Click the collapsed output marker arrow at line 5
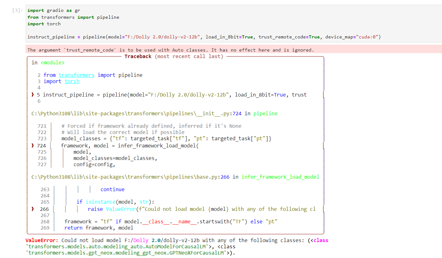 [32, 95]
